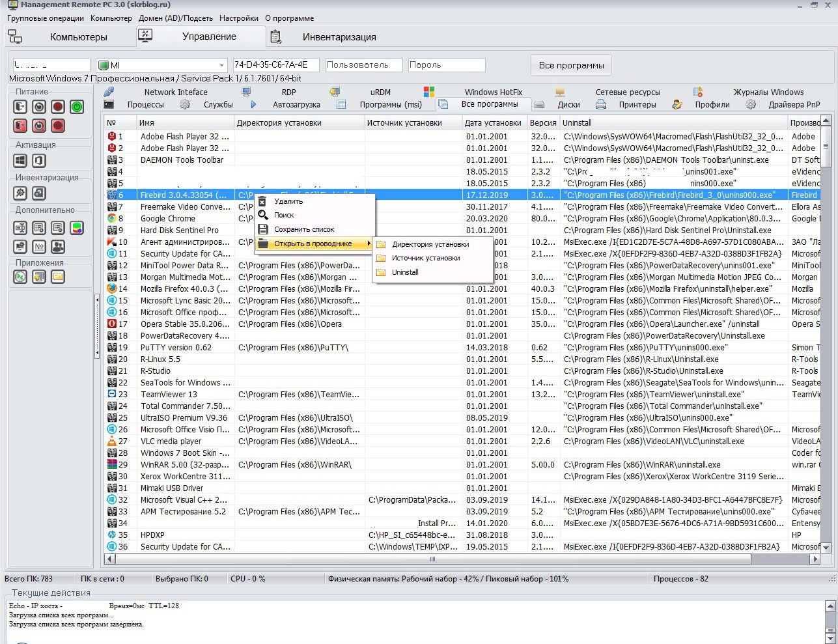The width and height of the screenshot is (838, 644).
Task: Choose 'Поиск' from the context menu
Action: (314, 215)
